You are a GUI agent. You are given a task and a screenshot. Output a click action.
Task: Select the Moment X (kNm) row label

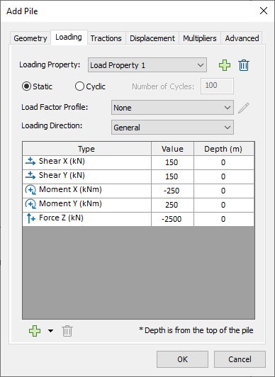(x=70, y=189)
